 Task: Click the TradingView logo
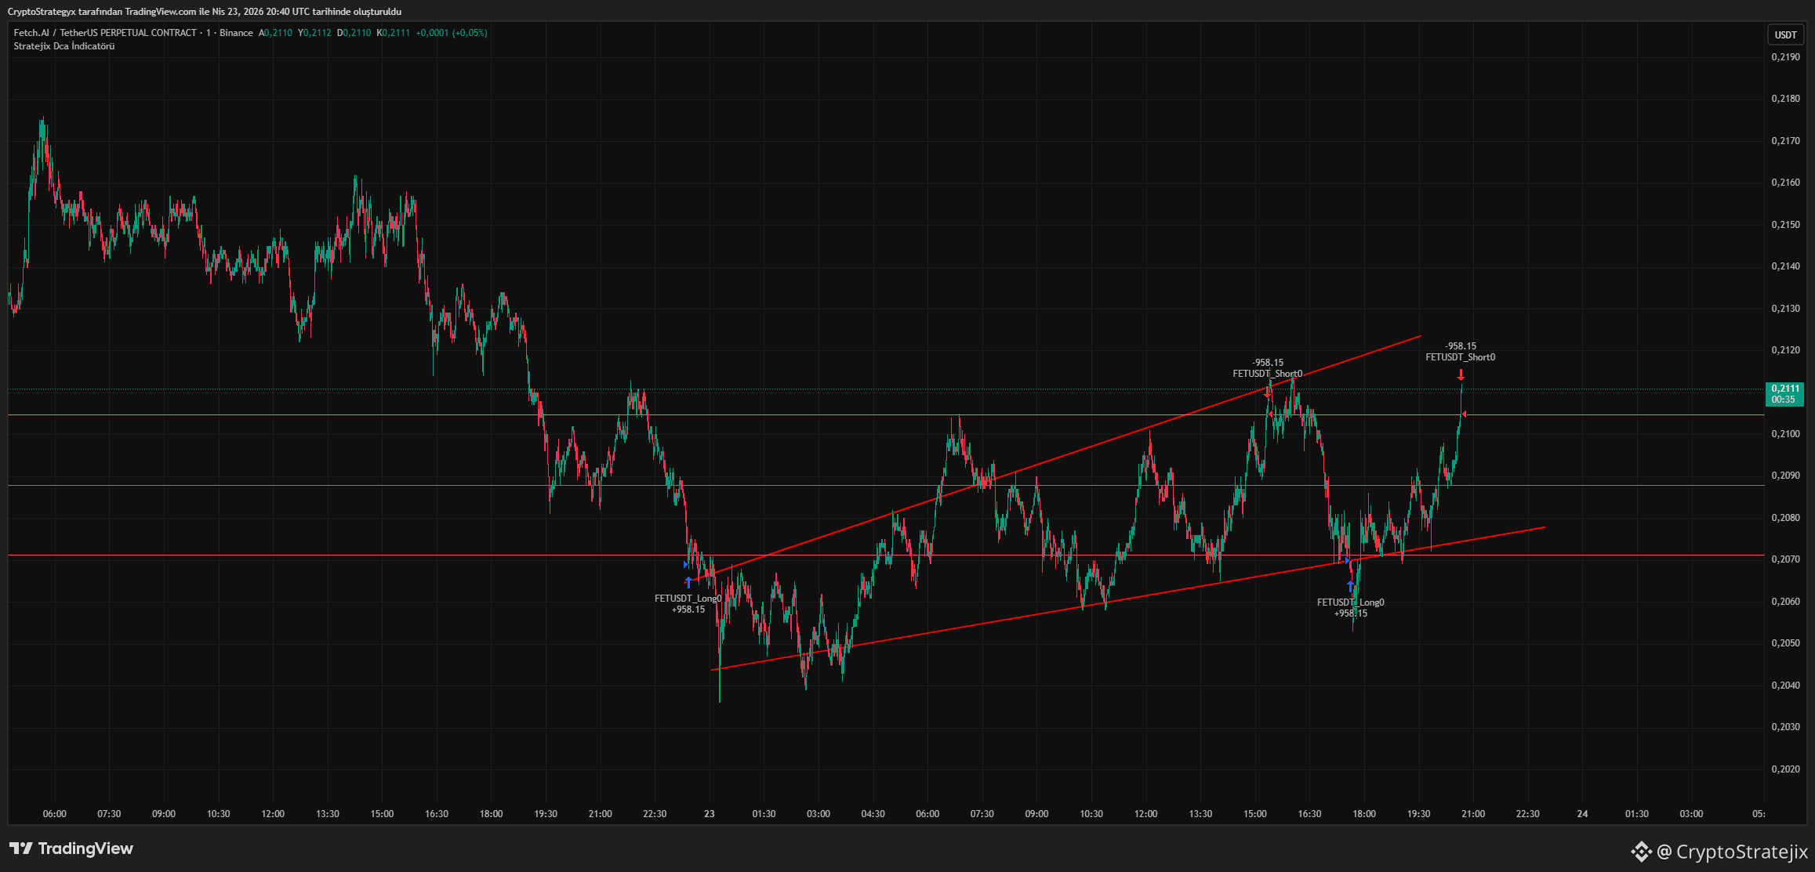(x=71, y=848)
